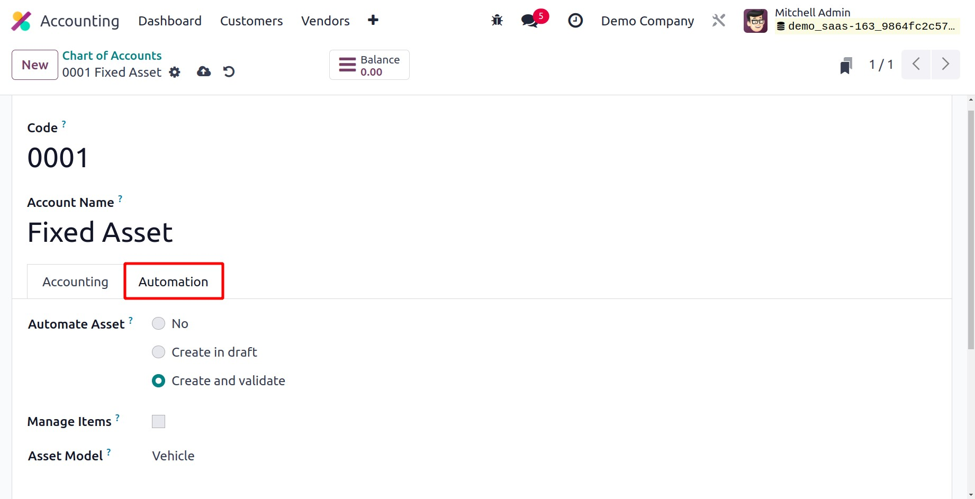Enable the Manage Items checkbox
Image resolution: width=975 pixels, height=499 pixels.
[159, 422]
